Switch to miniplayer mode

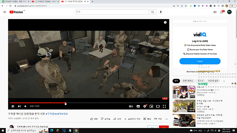[151, 106]
